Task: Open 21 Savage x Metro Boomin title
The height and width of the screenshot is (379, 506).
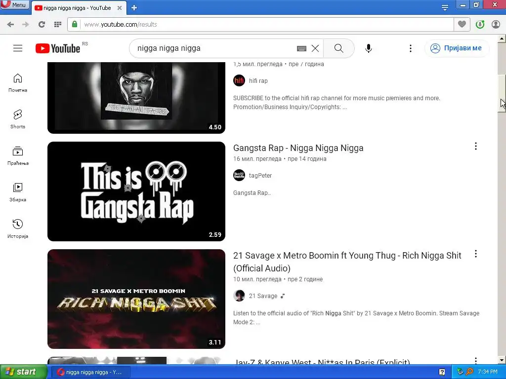Action: point(347,262)
